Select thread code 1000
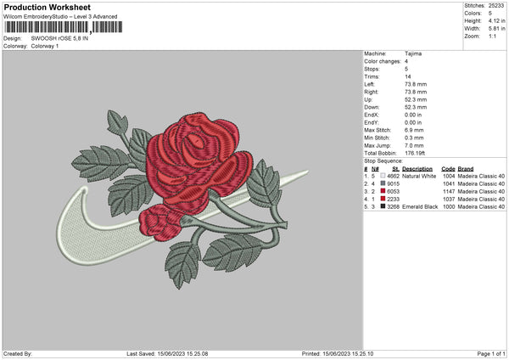509x360 pixels. [449, 206]
